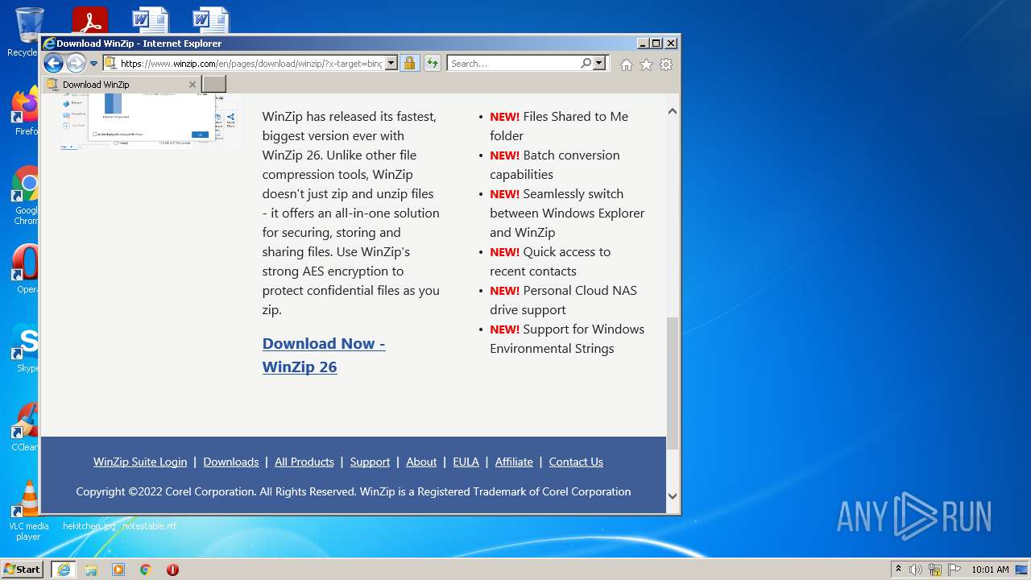
Task: Open the WinZip Suite Login link
Action: (x=140, y=462)
